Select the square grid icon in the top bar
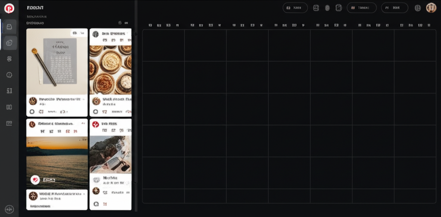 click(x=316, y=8)
